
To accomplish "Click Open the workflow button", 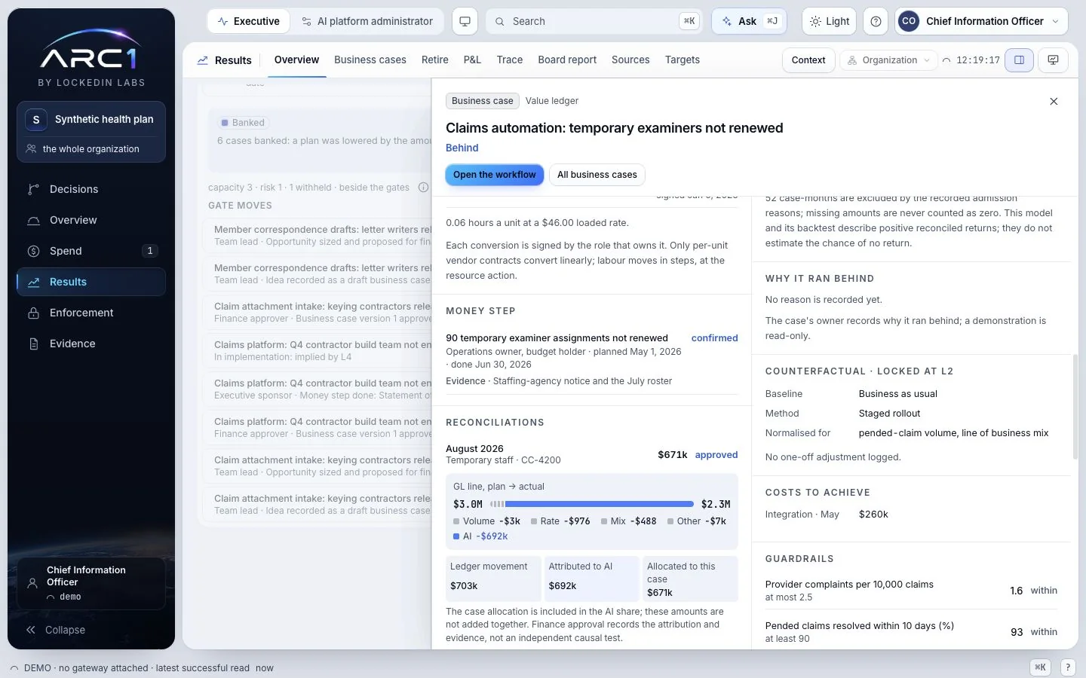I will (495, 175).
